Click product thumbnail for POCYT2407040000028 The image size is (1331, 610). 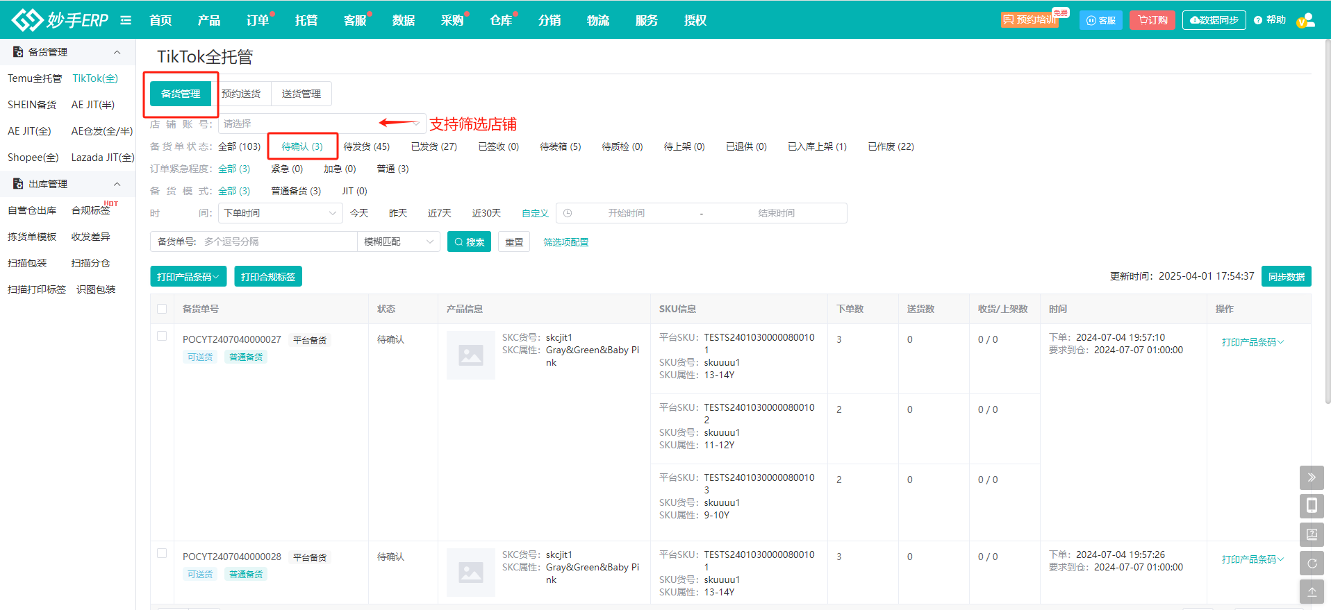(471, 573)
